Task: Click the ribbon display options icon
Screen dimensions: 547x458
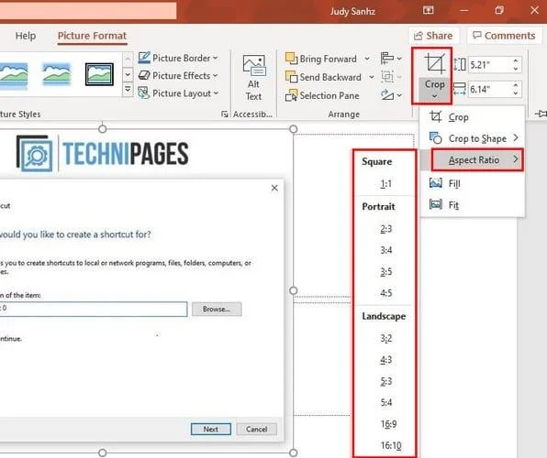Action: click(x=429, y=10)
